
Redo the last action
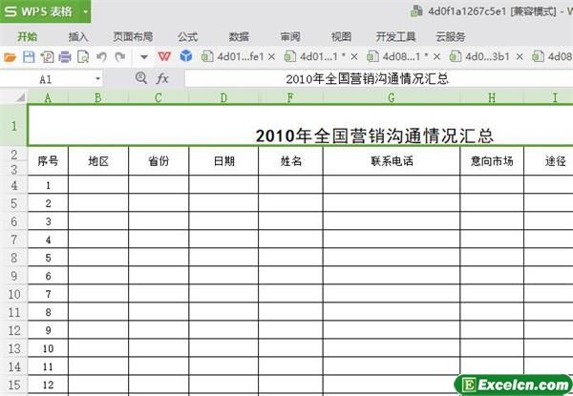pyautogui.click(x=120, y=56)
